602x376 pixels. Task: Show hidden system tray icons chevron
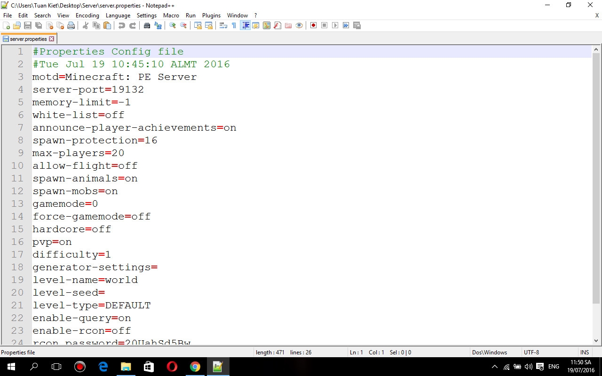[x=494, y=367]
